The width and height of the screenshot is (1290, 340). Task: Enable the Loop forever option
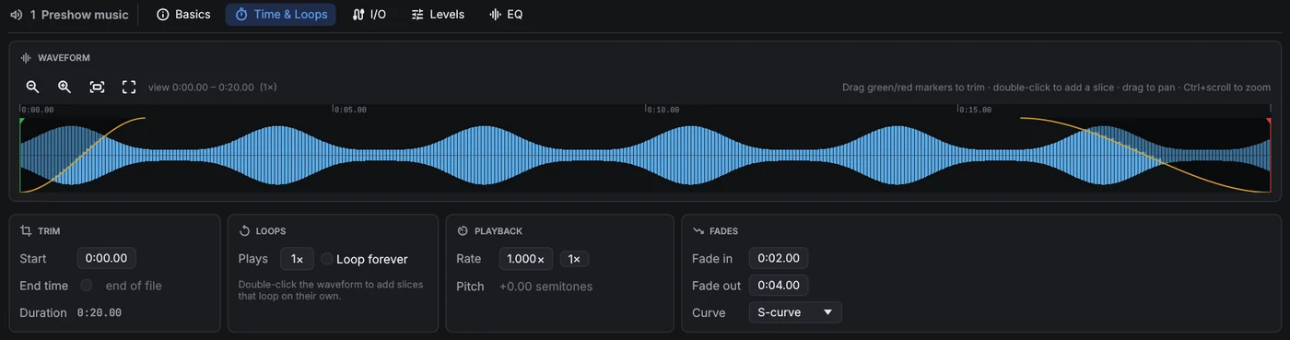[x=327, y=259]
